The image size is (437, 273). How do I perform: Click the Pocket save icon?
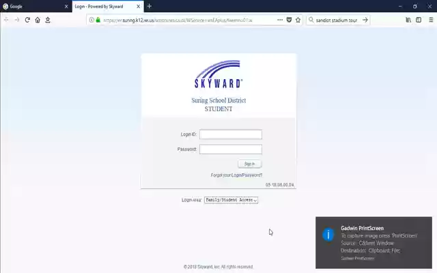289,20
